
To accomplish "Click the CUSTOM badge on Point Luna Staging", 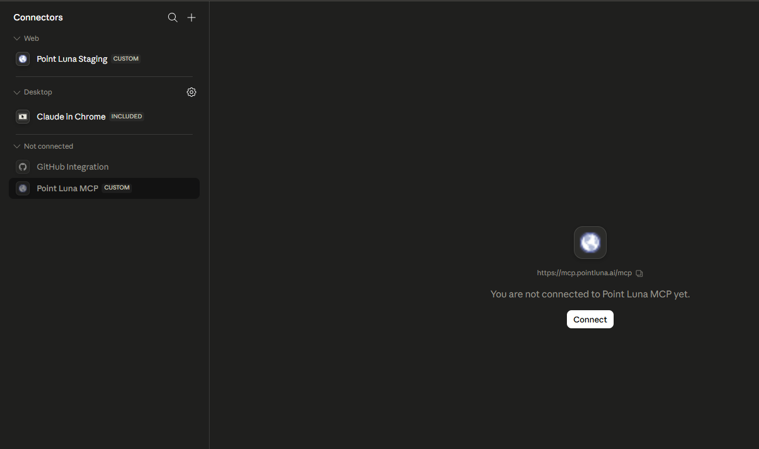I will [x=126, y=59].
